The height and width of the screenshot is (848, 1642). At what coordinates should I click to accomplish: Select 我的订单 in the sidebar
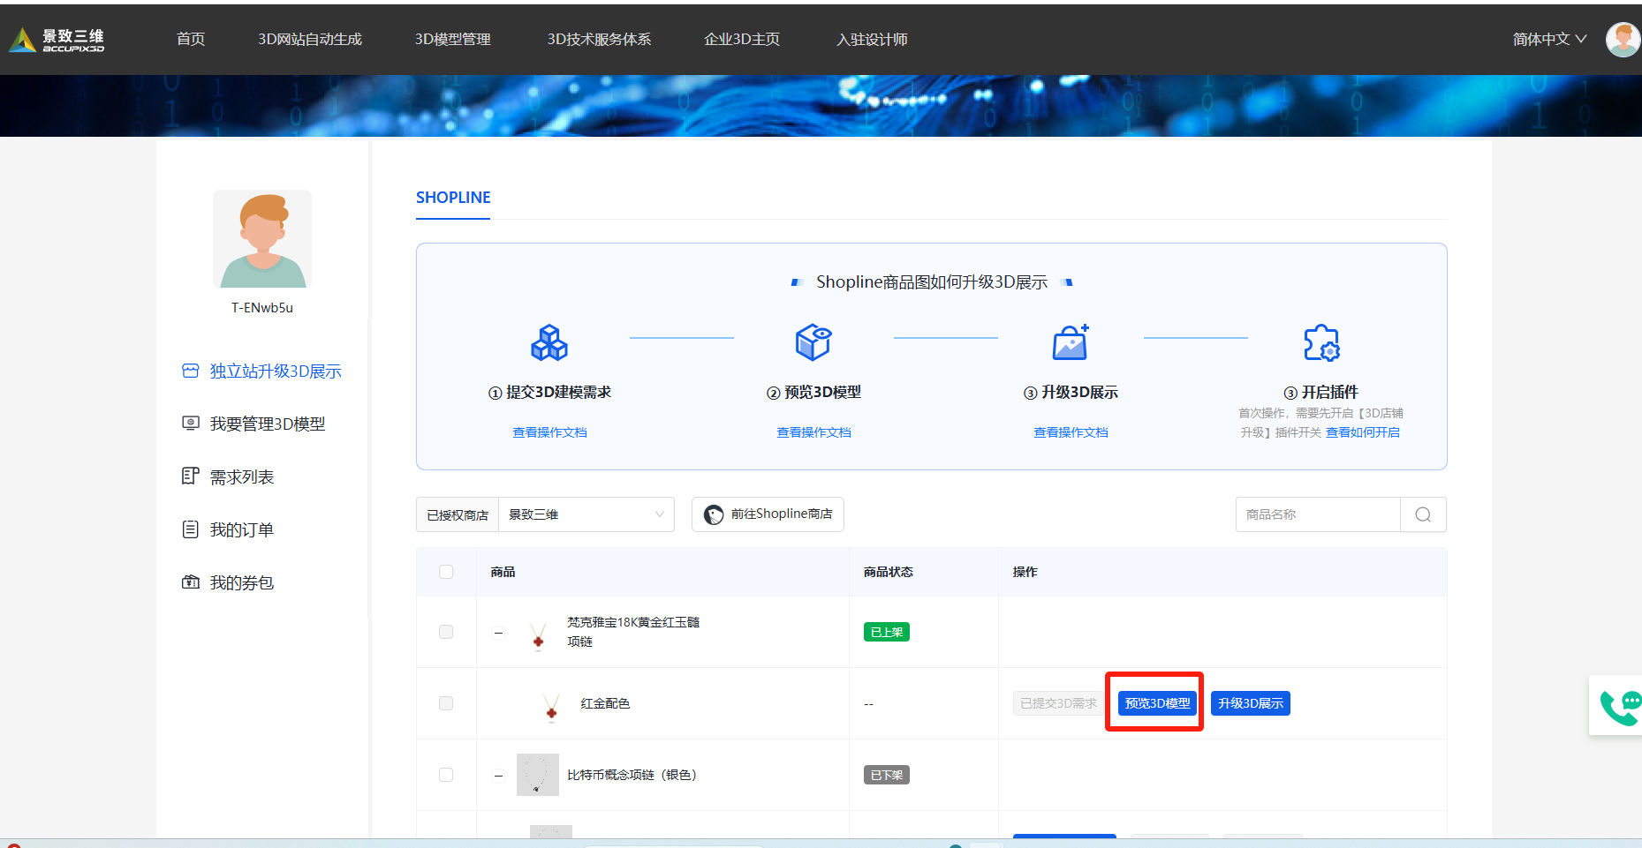pos(242,530)
